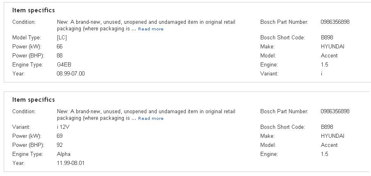Open "Read more" in the G4EB listing
The image size is (371, 176).
click(151, 29)
